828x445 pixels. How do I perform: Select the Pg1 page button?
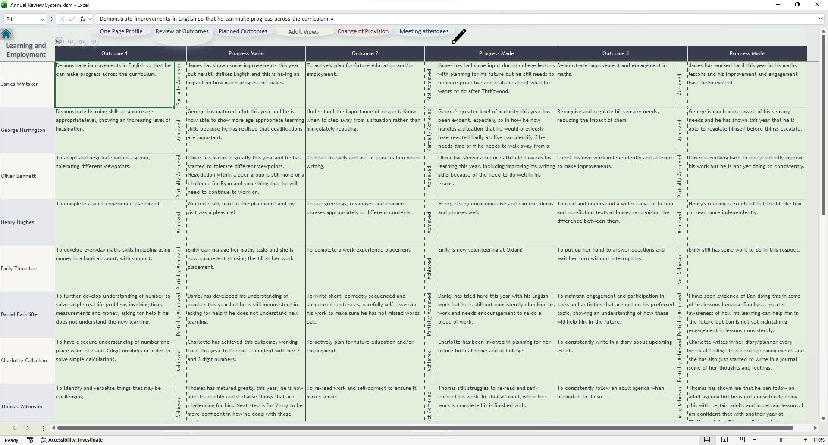click(x=59, y=41)
